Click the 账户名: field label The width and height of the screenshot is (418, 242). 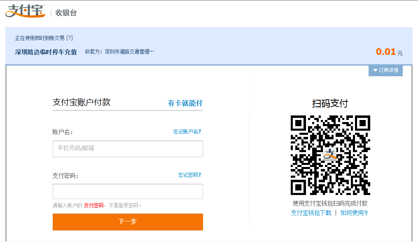pos(63,132)
